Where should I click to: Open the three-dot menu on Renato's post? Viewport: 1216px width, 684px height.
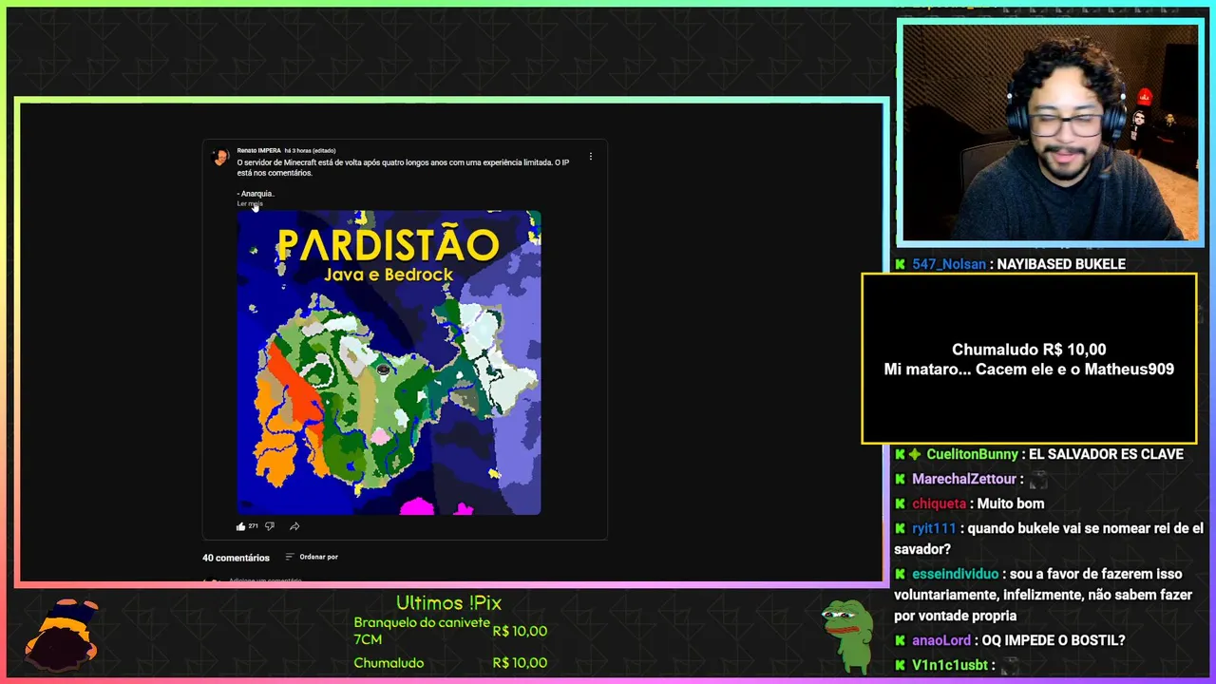[x=591, y=157]
